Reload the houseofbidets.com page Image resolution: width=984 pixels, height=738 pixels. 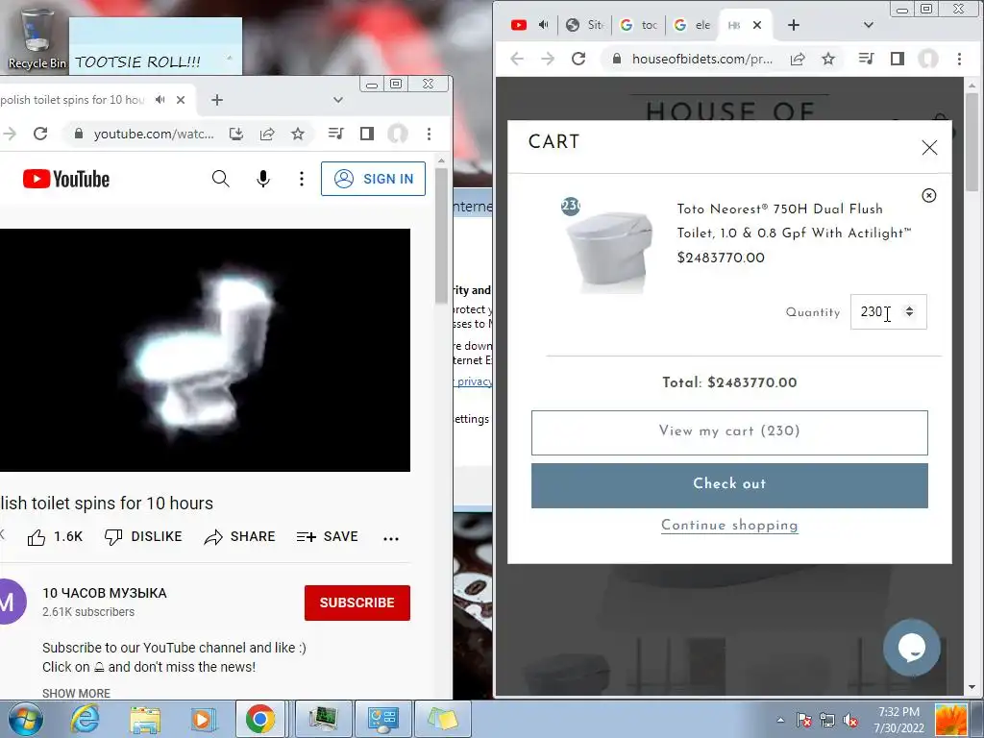pos(578,59)
